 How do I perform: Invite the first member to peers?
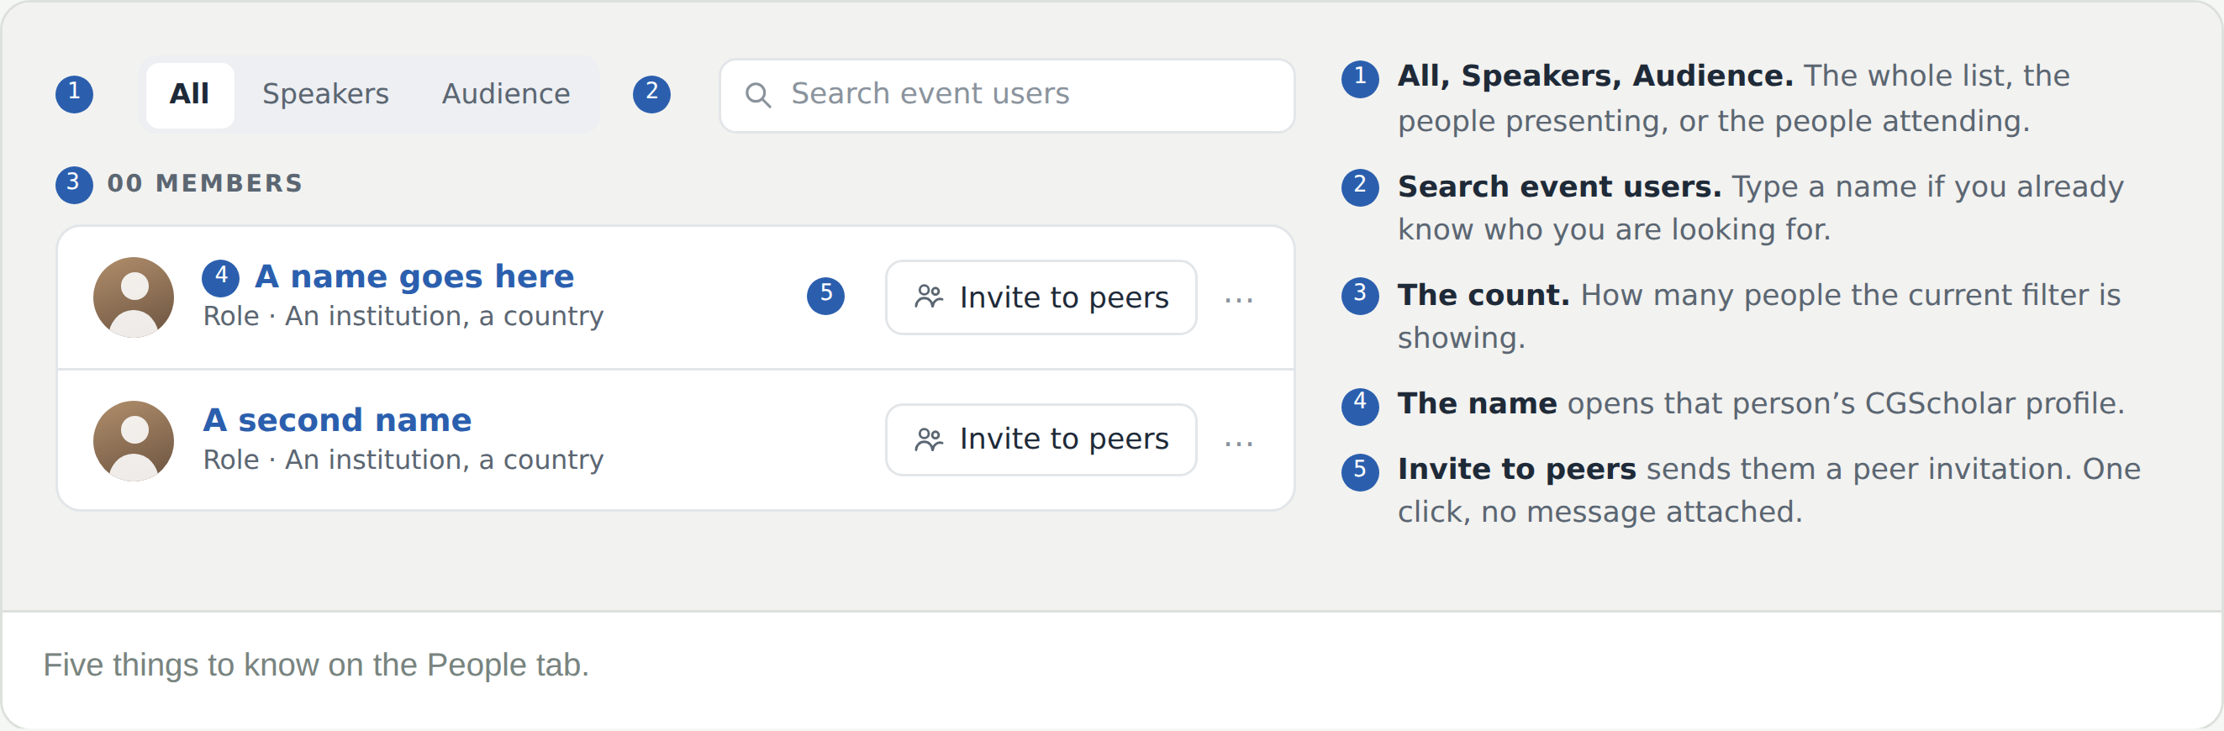pos(1041,297)
